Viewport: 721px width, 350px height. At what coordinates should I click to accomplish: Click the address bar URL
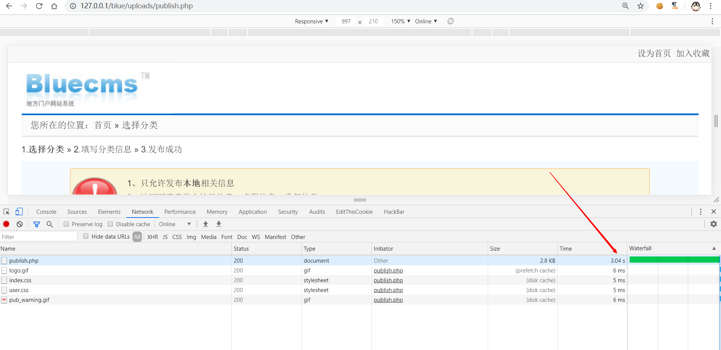coord(137,6)
